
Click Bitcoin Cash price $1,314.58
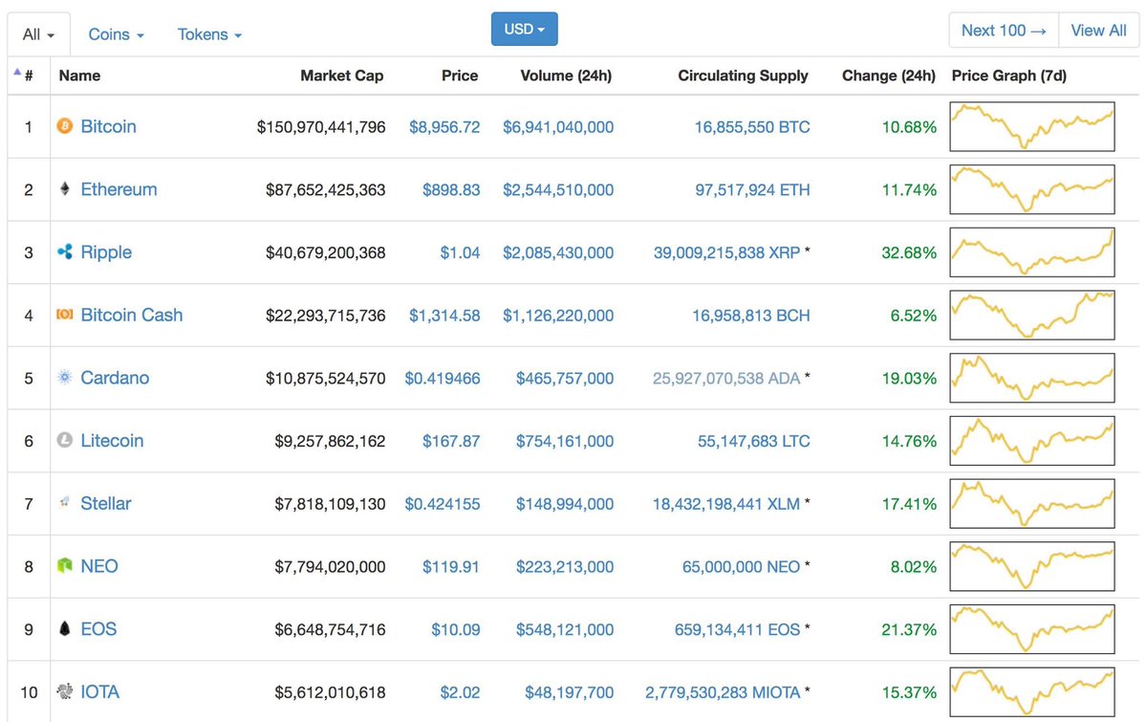tap(444, 315)
